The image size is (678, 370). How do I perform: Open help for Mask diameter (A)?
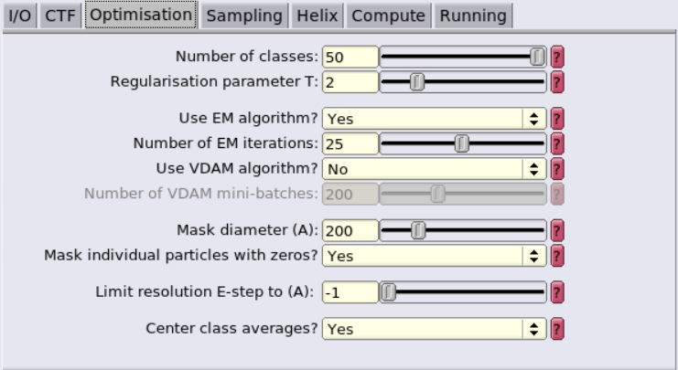coord(557,230)
